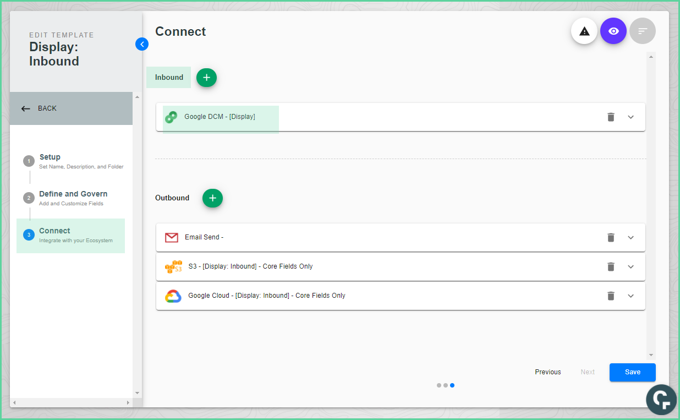
Task: Delete the Email Send connection
Action: click(611, 237)
